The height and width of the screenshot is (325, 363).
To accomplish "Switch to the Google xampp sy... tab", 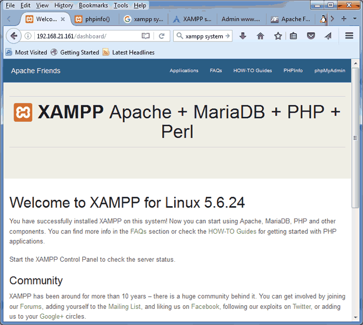I will click(x=144, y=19).
